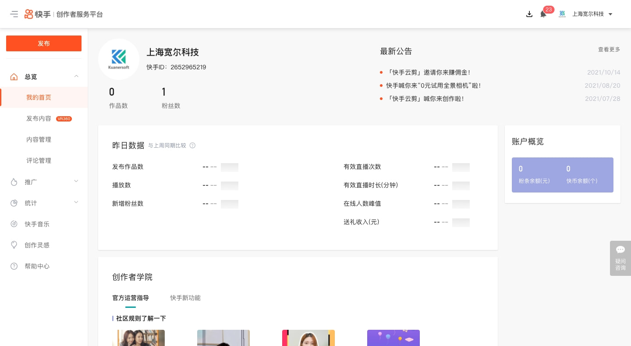Image resolution: width=631 pixels, height=346 pixels.
Task: Click the small account avatar in header
Action: click(x=562, y=14)
